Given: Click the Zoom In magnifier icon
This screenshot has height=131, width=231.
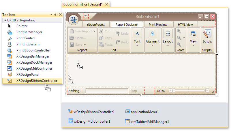Looking at the screenshot, I should (179, 44).
